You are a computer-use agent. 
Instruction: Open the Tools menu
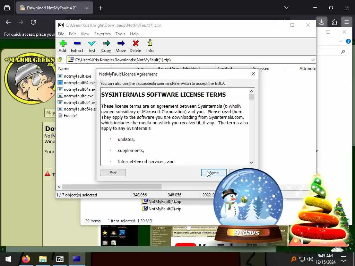(120, 34)
